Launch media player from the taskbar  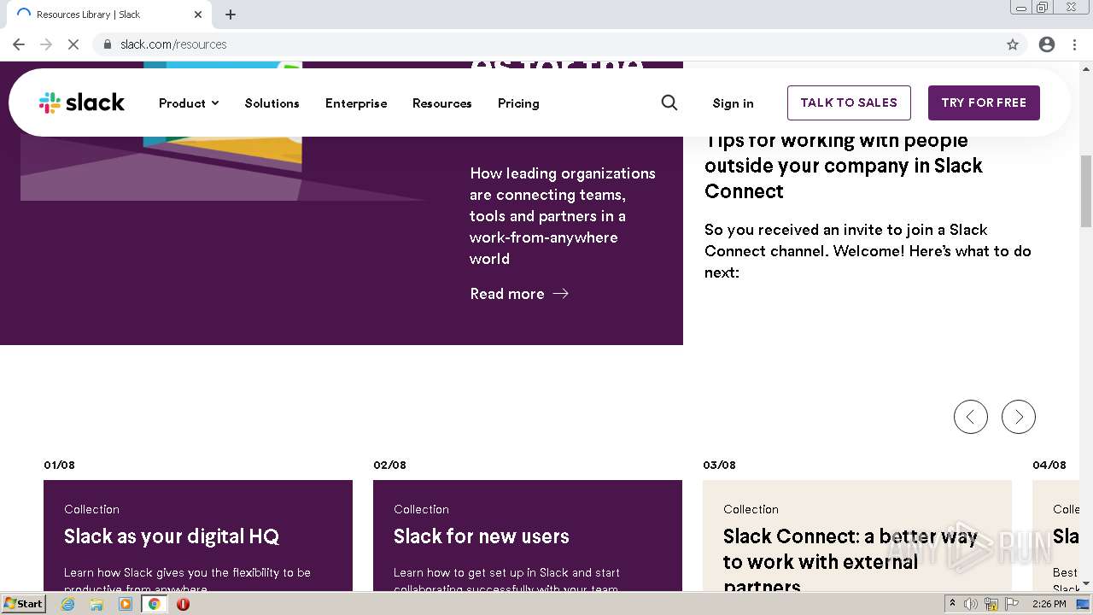(x=126, y=604)
